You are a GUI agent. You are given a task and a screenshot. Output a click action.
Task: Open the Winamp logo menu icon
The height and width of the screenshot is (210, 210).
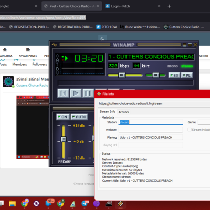pyautogui.click(x=55, y=45)
